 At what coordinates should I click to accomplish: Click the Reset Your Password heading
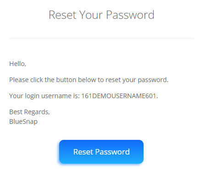click(x=101, y=15)
